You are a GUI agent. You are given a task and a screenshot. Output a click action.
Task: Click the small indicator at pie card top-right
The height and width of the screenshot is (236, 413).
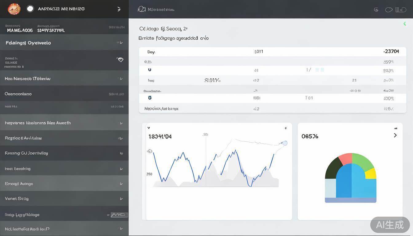coord(396,128)
